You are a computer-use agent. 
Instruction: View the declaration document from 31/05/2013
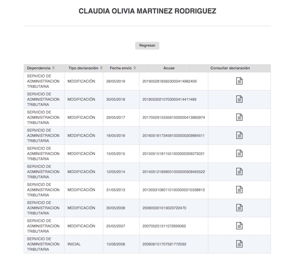tap(239, 190)
